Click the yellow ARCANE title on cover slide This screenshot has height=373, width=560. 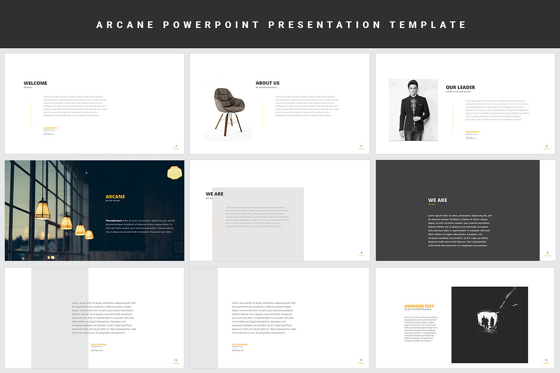[x=116, y=196]
